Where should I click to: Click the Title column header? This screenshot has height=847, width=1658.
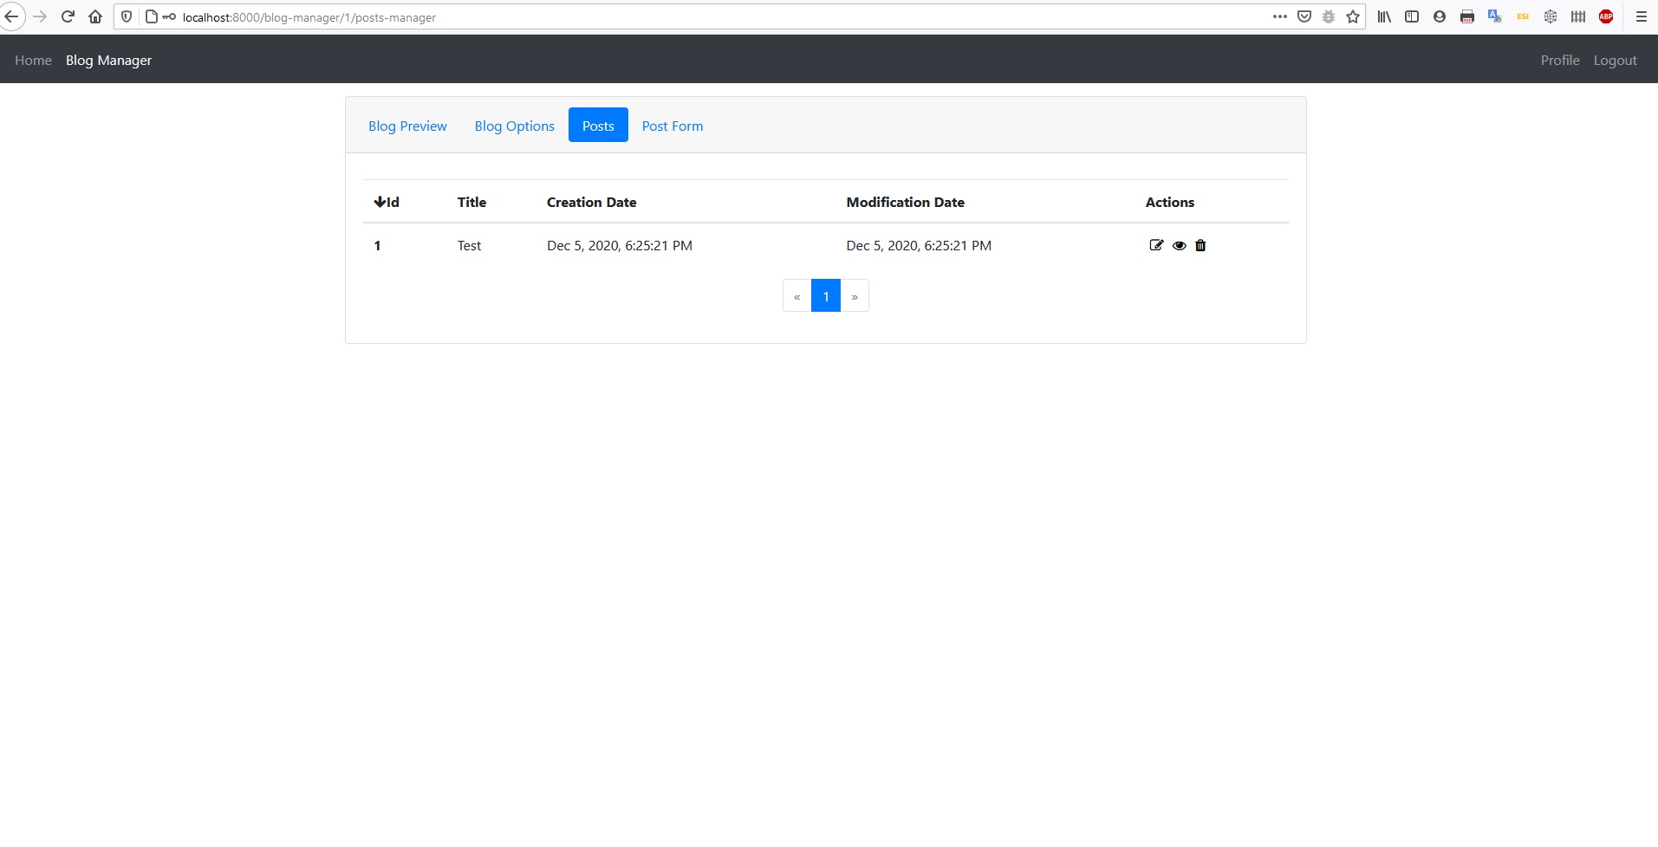(x=471, y=202)
